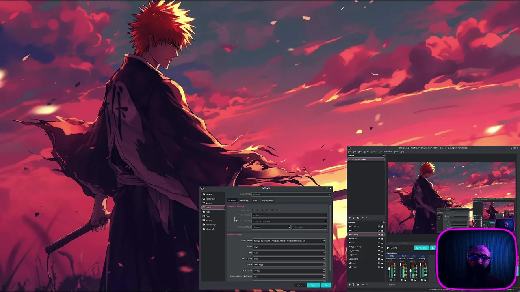Open VAAPI Device dropdown

pos(289,241)
